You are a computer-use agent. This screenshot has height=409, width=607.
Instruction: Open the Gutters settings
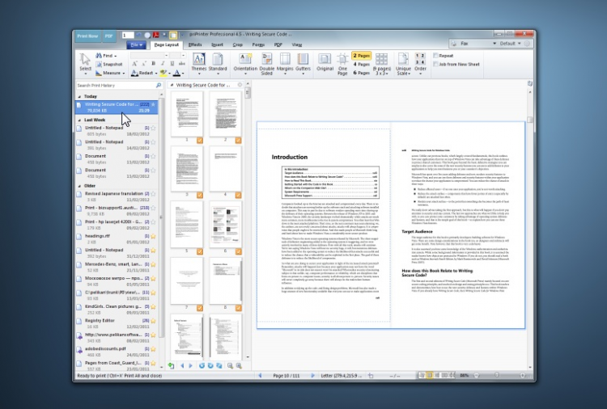tap(303, 64)
